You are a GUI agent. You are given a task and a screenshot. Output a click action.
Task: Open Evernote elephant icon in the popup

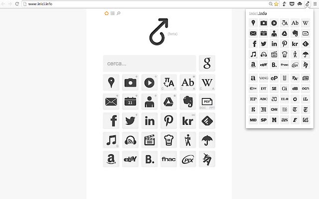pyautogui.click(x=295, y=33)
